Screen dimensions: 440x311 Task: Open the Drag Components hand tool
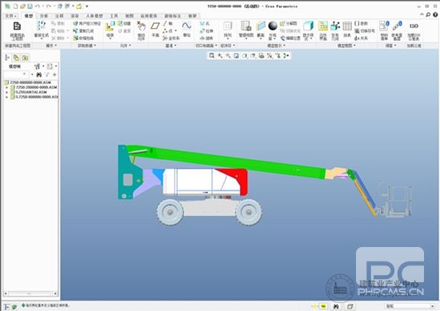(141, 30)
